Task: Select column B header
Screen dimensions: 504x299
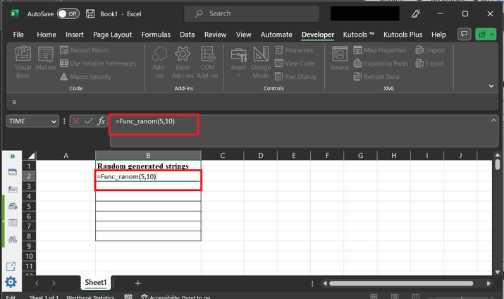Action: [x=148, y=156]
